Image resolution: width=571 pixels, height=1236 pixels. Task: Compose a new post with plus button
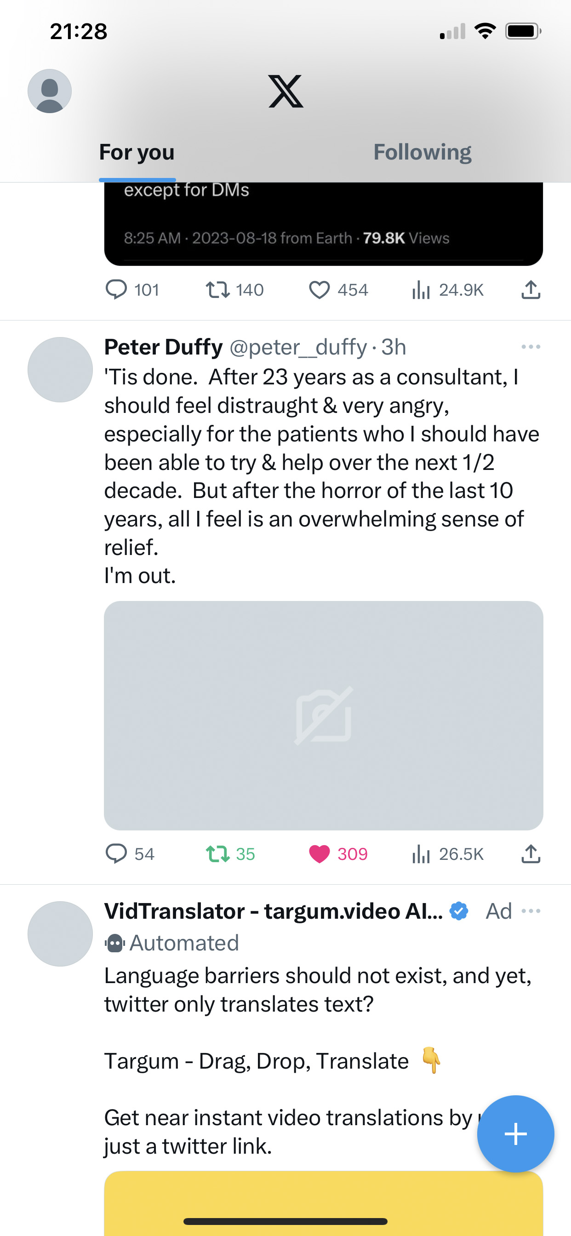click(516, 1134)
